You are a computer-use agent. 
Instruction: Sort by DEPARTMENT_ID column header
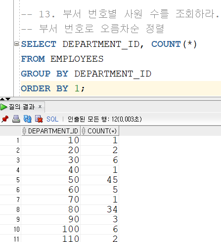coord(51,131)
